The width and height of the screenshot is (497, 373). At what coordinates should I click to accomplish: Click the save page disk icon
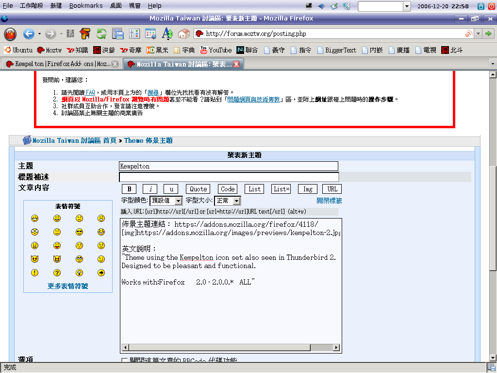tap(118, 34)
